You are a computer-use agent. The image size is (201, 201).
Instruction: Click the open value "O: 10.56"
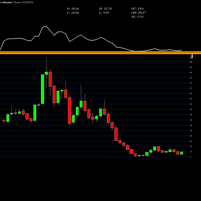coord(73,9)
